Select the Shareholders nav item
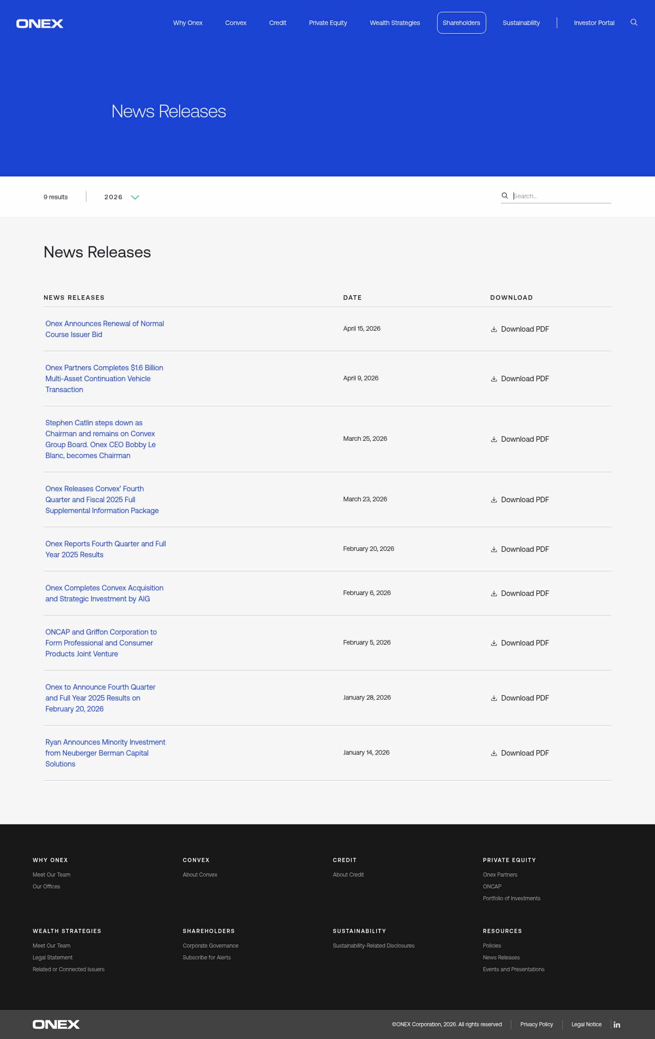Screen dimensions: 655x1039 tap(461, 23)
